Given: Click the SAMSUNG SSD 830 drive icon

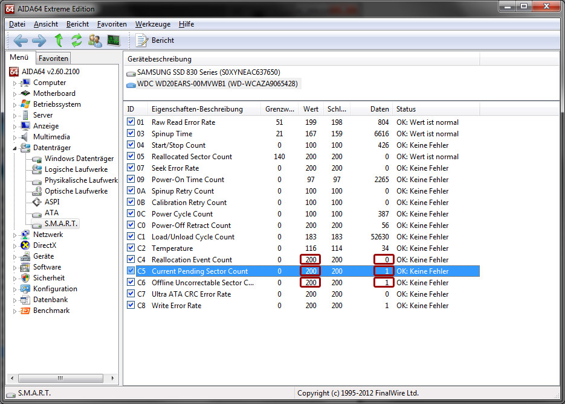Looking at the screenshot, I should click(131, 73).
